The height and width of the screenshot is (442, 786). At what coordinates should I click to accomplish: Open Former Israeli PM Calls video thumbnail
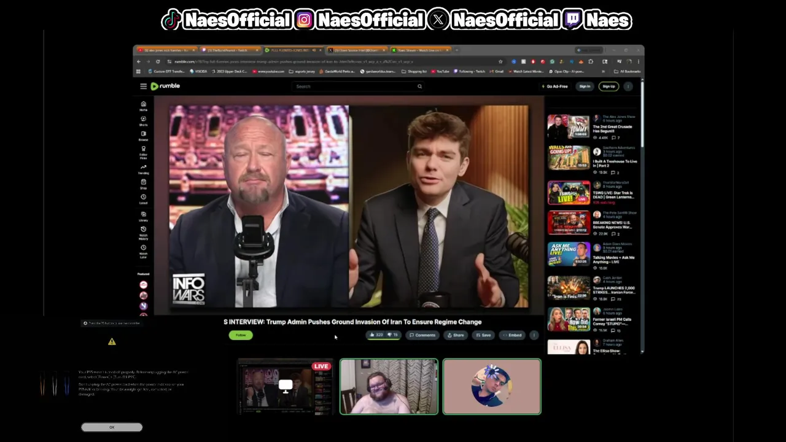click(569, 319)
